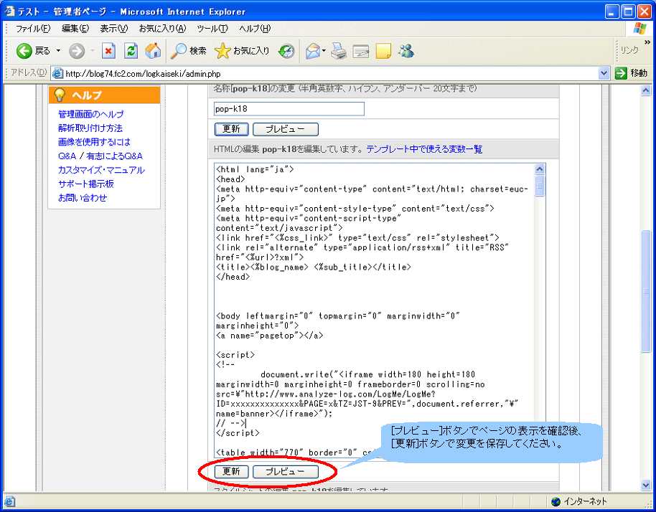
Task: Open Favorites (お気に入り) star toolbar button
Action: 242,51
